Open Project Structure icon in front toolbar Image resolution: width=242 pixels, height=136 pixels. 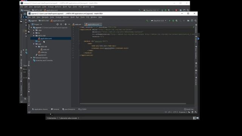pos(188,21)
